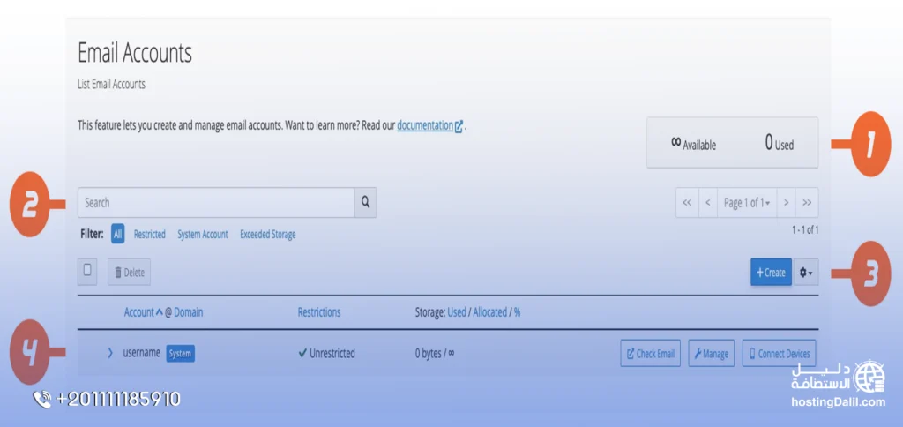
Task: Filter by System Account
Action: pyautogui.click(x=203, y=235)
